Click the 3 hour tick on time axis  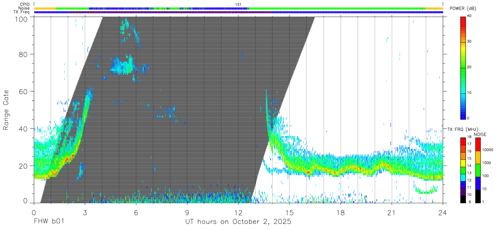85,212
